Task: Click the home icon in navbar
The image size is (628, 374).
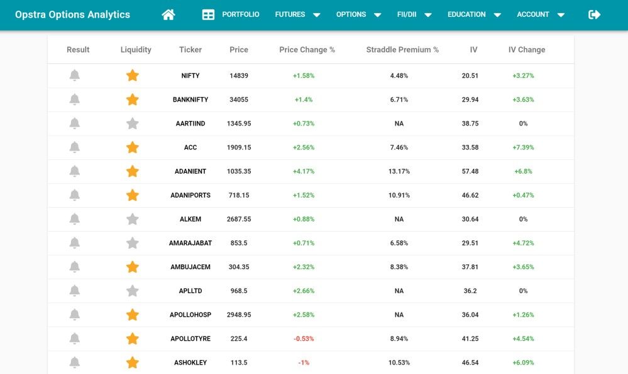Action: click(x=168, y=14)
